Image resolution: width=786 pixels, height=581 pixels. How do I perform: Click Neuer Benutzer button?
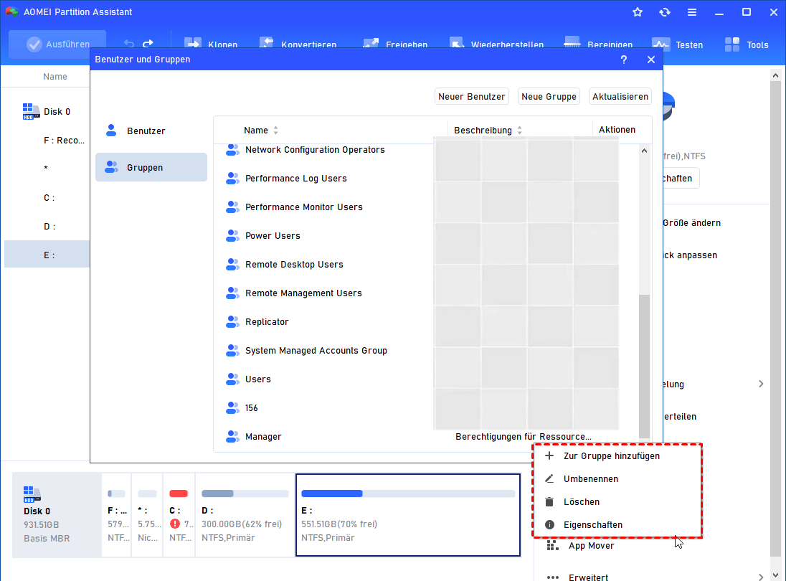click(x=472, y=96)
